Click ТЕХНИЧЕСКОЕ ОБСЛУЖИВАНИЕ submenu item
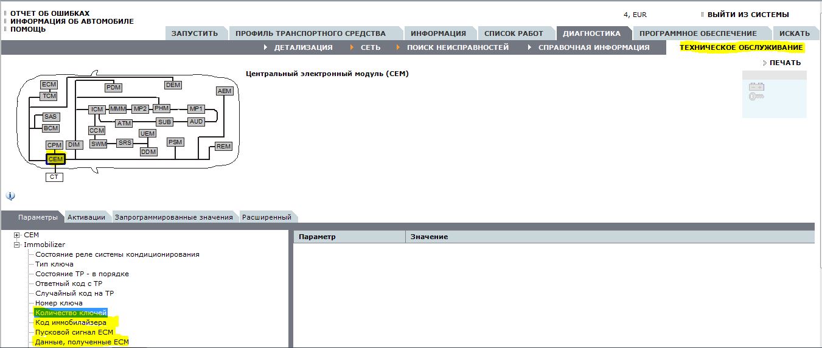This screenshot has height=348, width=822. [741, 47]
